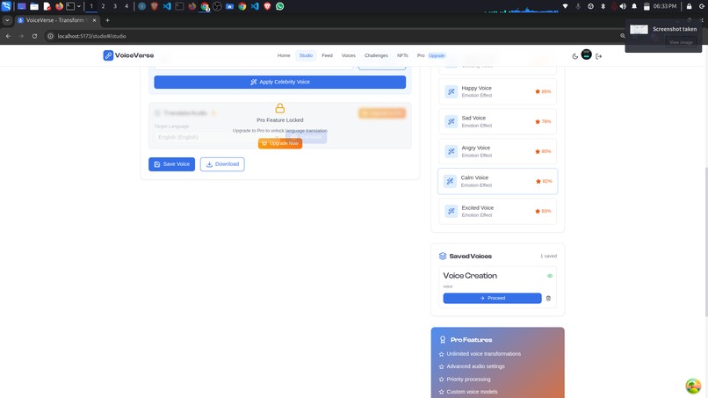Open OBS Studio from the taskbar
The width and height of the screenshot is (708, 398).
tap(217, 6)
